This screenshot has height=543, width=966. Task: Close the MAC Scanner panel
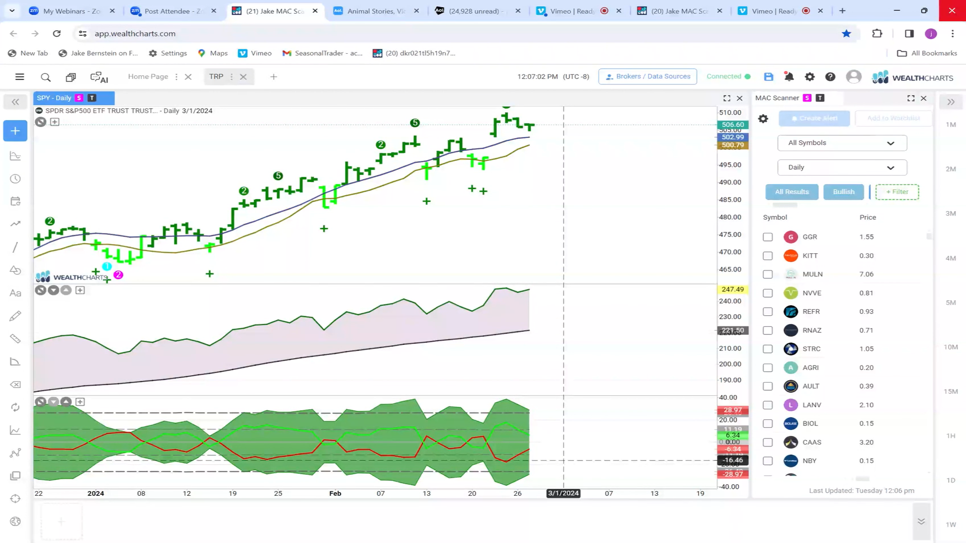tap(924, 98)
